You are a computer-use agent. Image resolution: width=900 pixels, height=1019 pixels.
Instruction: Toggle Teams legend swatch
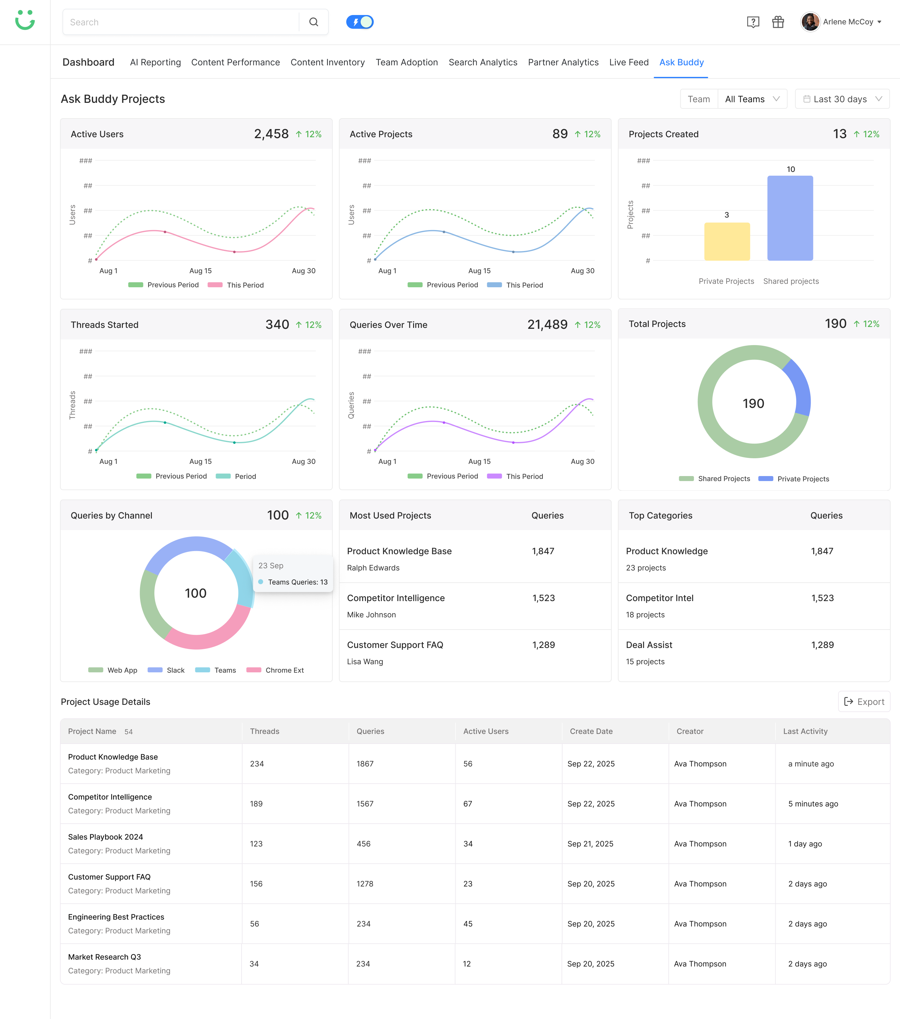202,670
